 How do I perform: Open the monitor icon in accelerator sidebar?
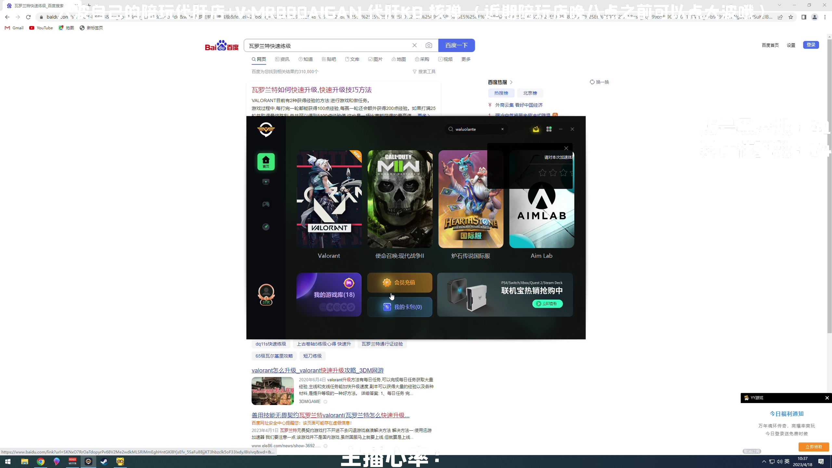click(x=266, y=182)
